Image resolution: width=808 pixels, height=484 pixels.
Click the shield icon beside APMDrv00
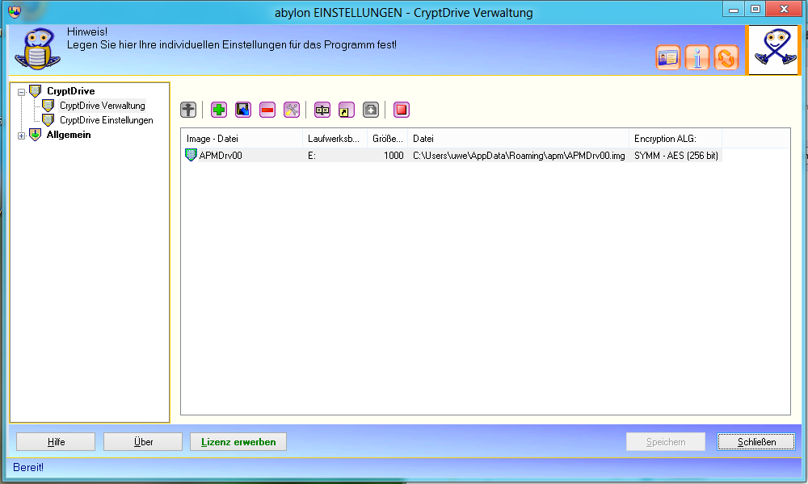pos(191,155)
